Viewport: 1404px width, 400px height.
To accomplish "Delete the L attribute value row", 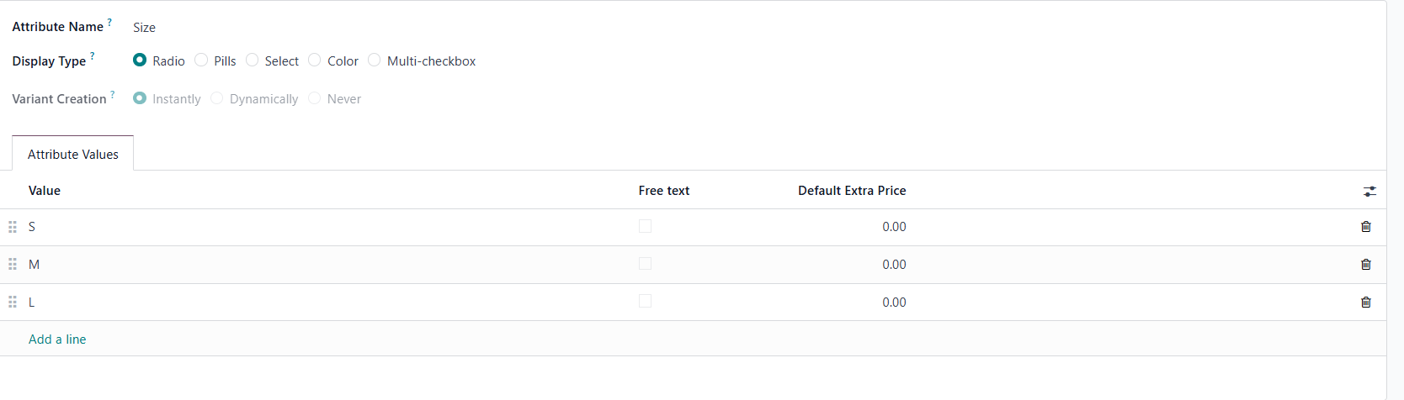I will coord(1365,303).
